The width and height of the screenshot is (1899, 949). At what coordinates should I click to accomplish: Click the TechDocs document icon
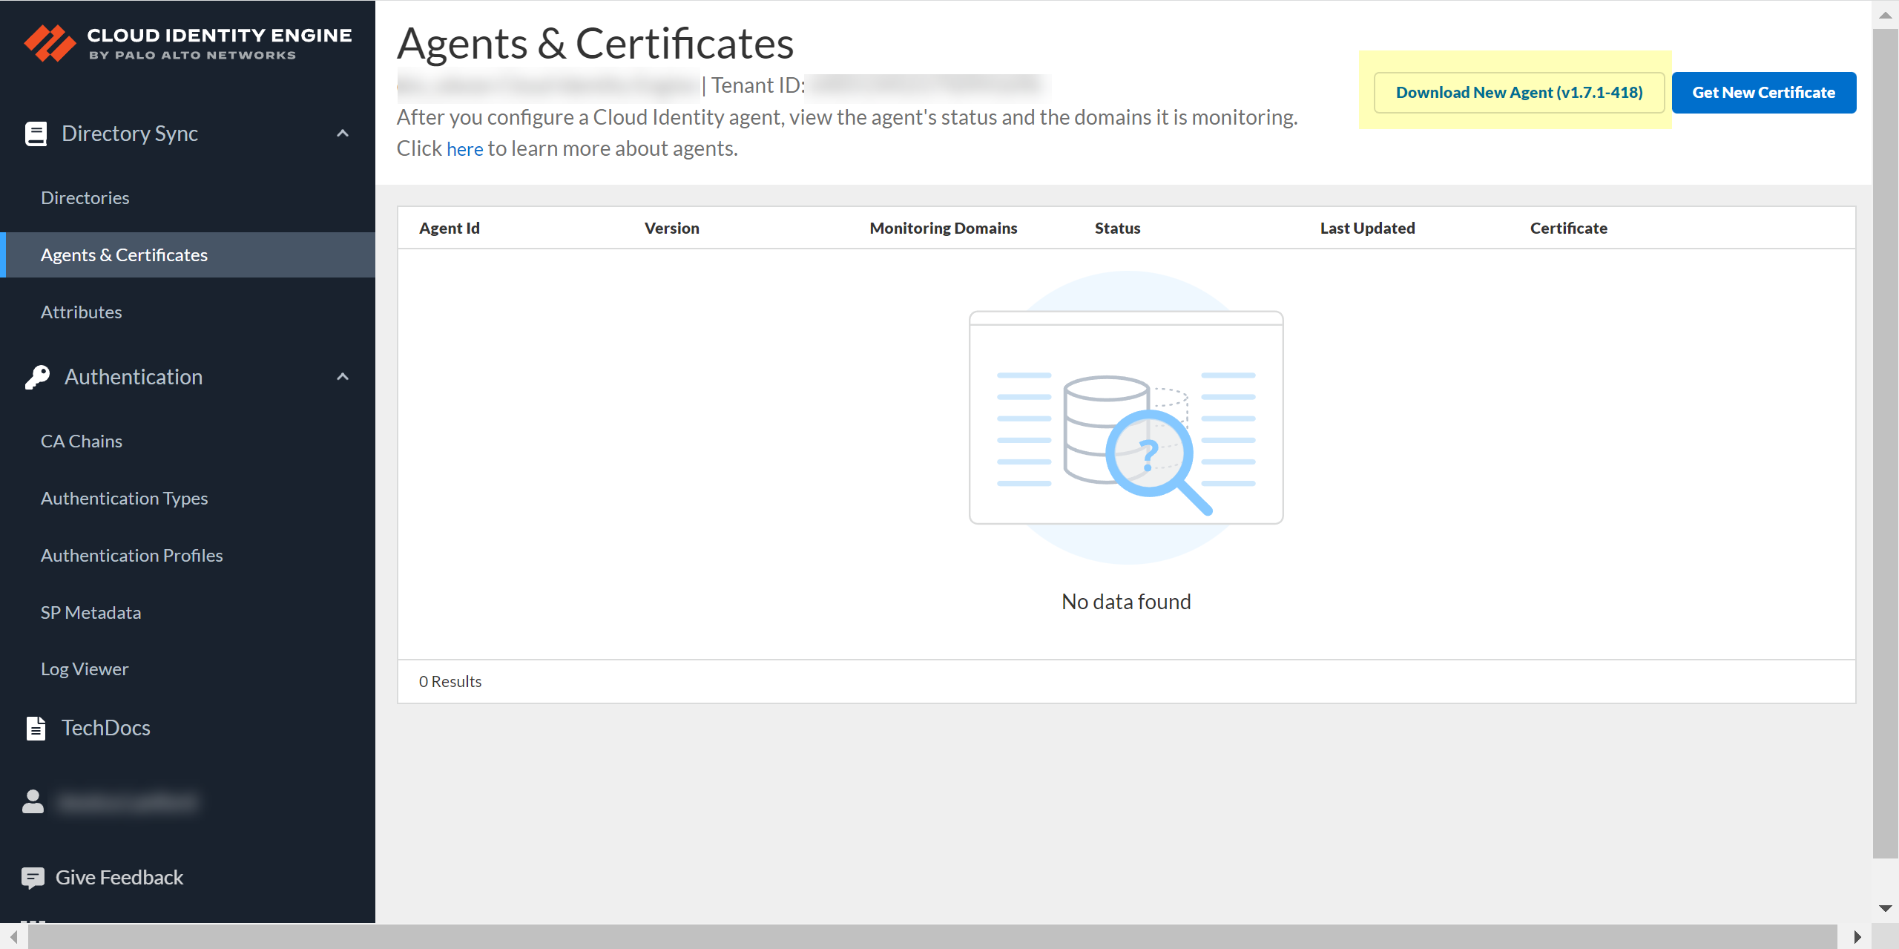[x=36, y=728]
